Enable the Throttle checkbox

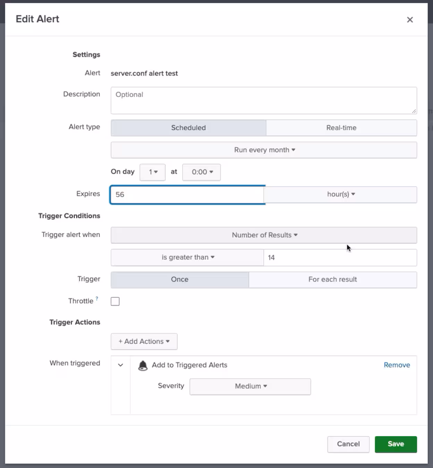tap(115, 301)
